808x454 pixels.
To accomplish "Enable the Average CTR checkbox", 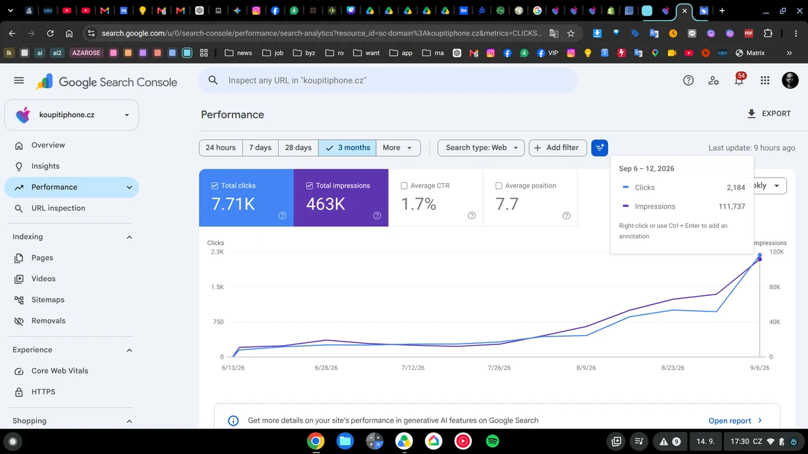I will (404, 186).
